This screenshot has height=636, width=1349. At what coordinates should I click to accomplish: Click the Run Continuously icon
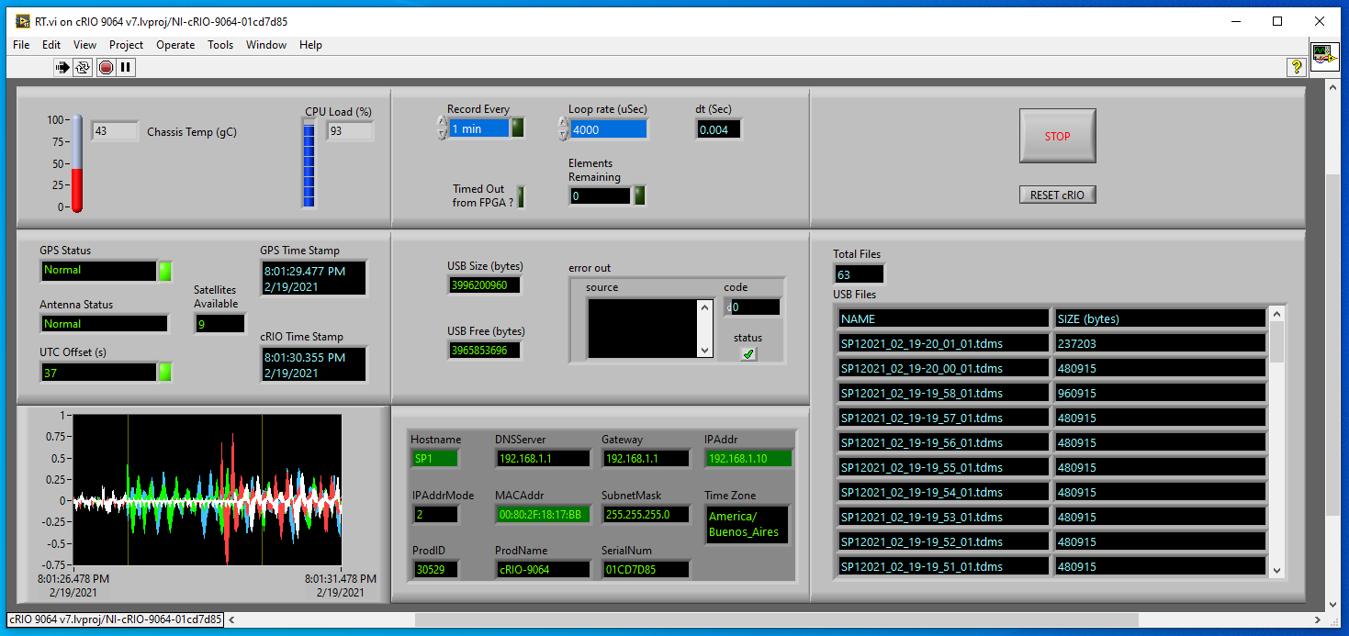click(x=83, y=67)
